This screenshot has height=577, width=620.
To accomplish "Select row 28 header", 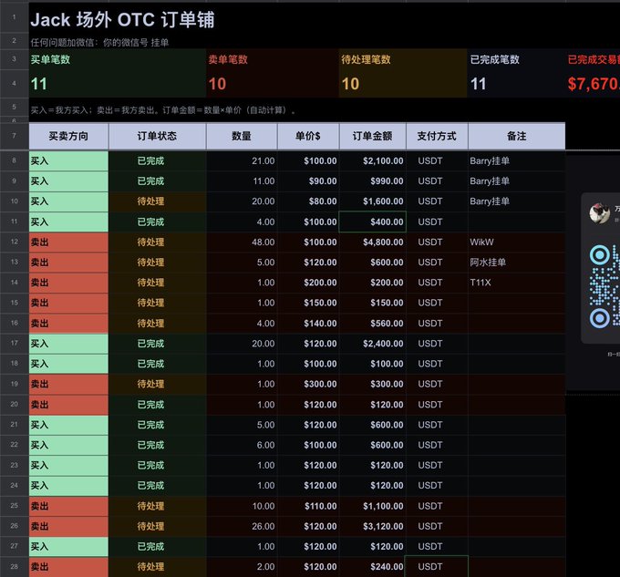I will tap(15, 567).
